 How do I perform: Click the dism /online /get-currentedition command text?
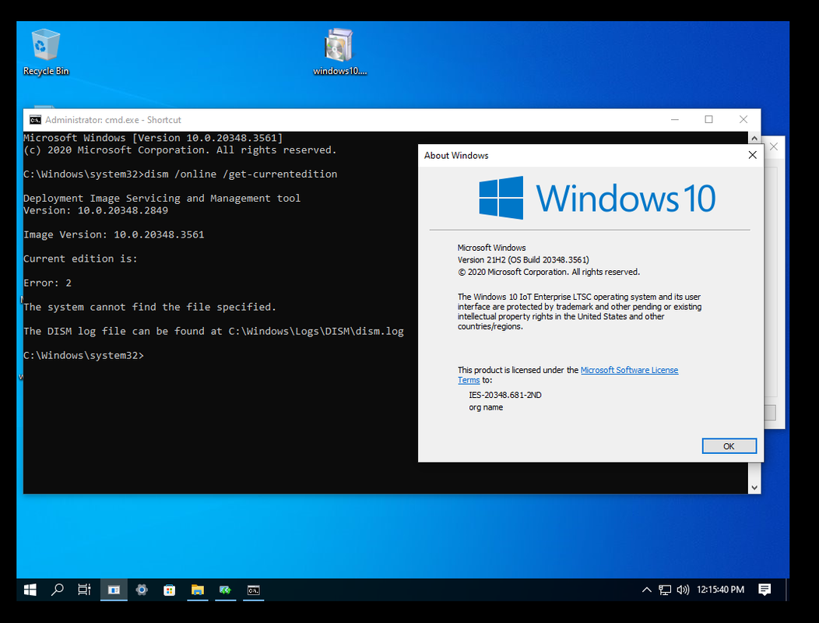coord(241,174)
